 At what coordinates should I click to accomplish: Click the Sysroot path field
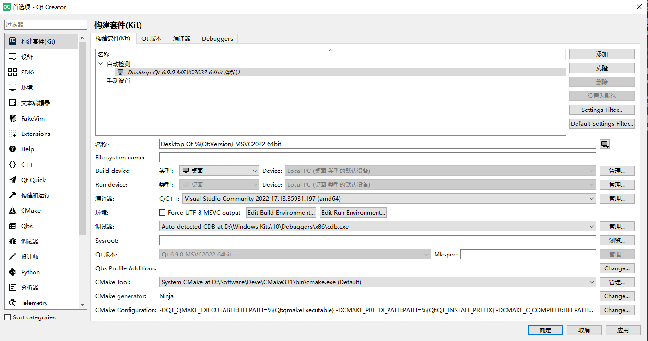pyautogui.click(x=377, y=240)
